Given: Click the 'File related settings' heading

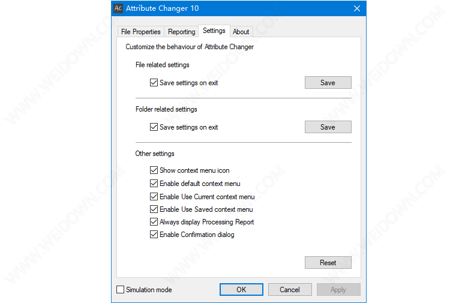Looking at the screenshot, I should [x=163, y=65].
